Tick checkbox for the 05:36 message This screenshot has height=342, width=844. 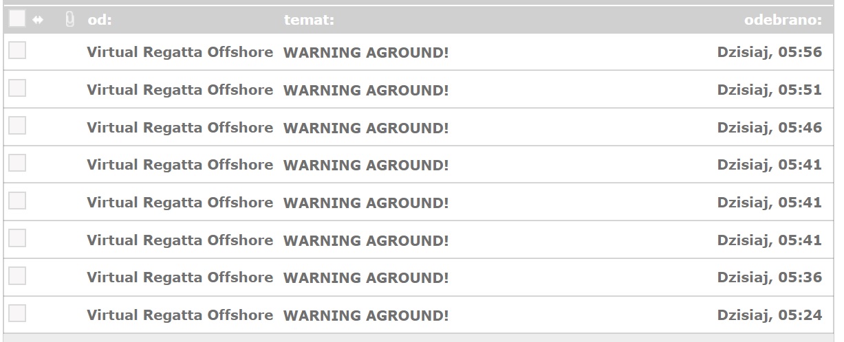pos(17,276)
